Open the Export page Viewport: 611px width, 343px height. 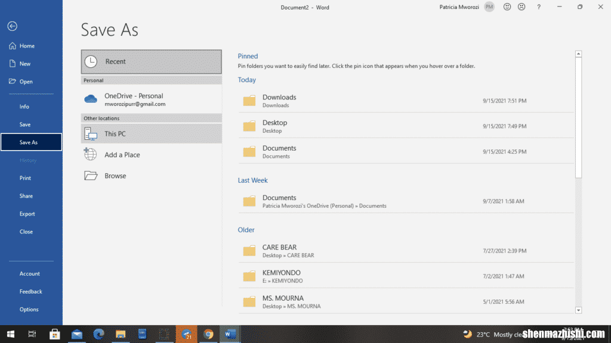31,214
